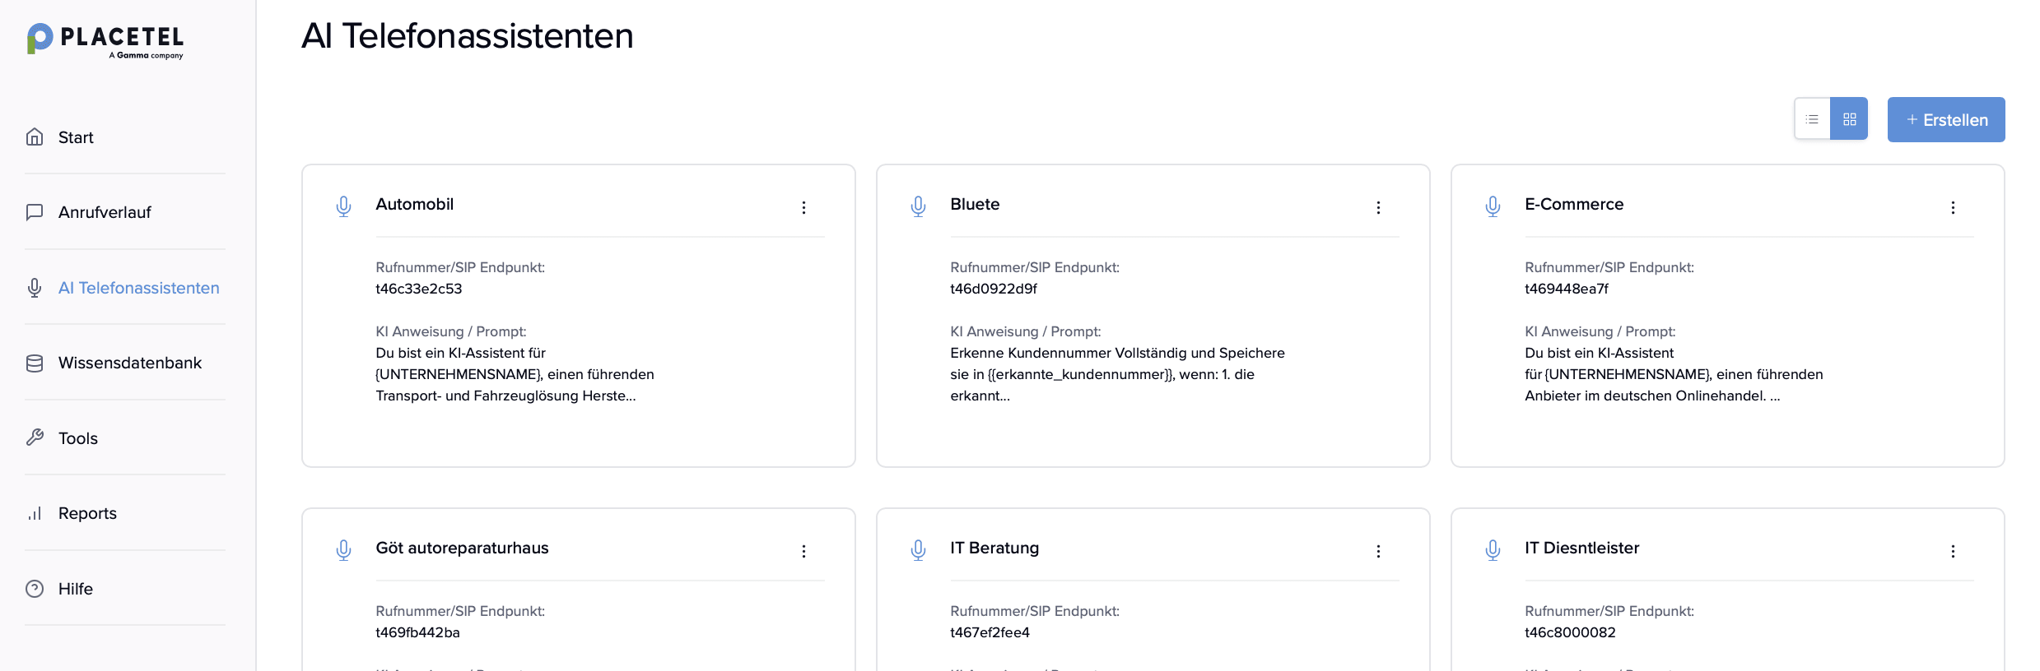Open the E-Commerce card kebab menu
This screenshot has height=671, width=2040.
pyautogui.click(x=1953, y=208)
